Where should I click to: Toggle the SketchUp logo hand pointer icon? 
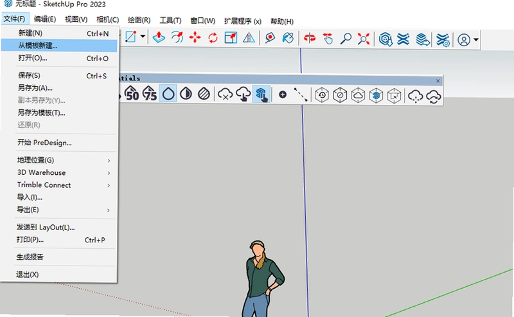pos(261,95)
